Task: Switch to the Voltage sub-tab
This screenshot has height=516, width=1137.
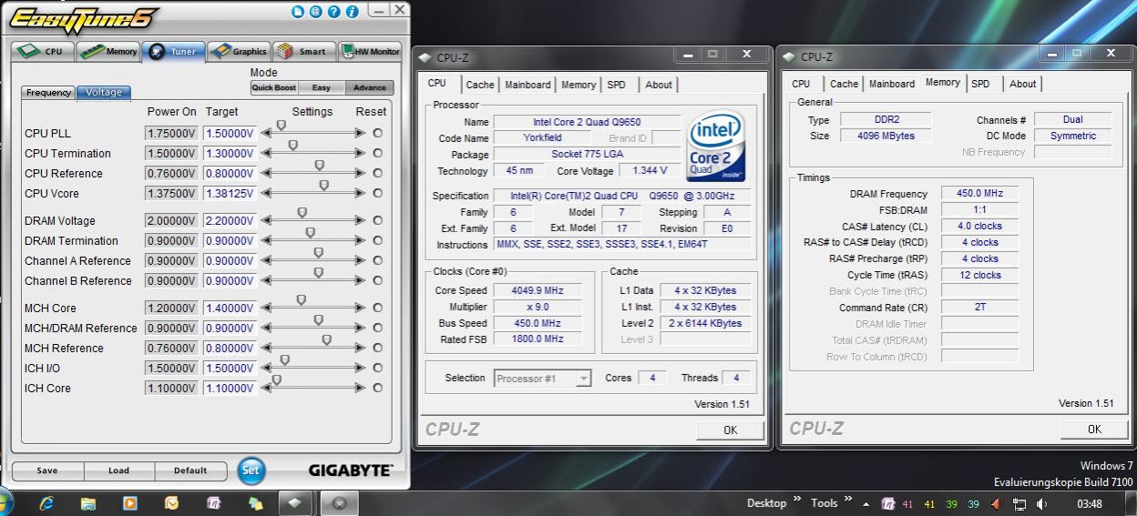Action: [x=104, y=92]
